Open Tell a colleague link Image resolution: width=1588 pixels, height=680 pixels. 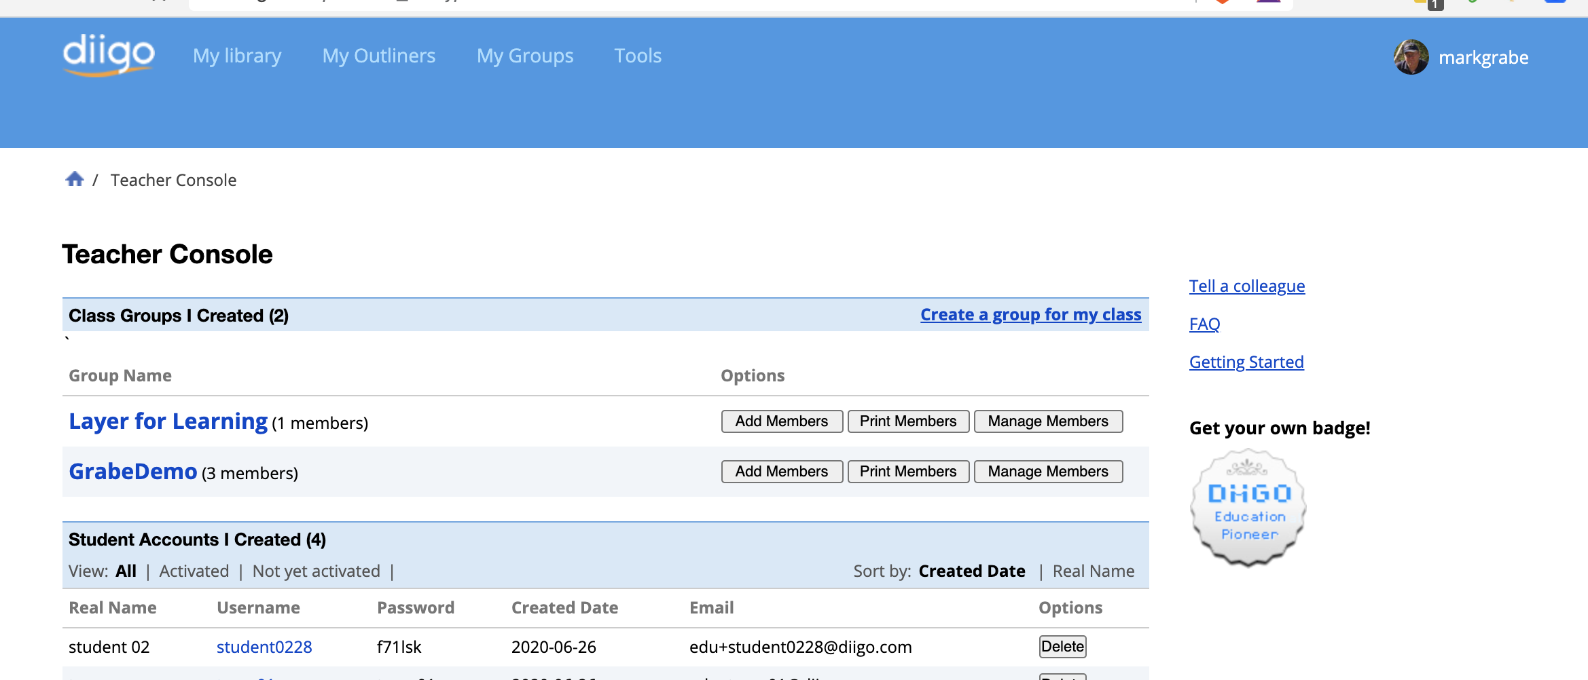click(x=1247, y=286)
